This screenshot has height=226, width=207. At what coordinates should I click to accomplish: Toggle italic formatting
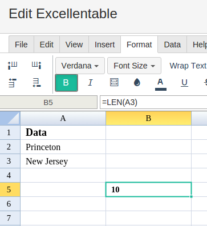click(x=90, y=83)
